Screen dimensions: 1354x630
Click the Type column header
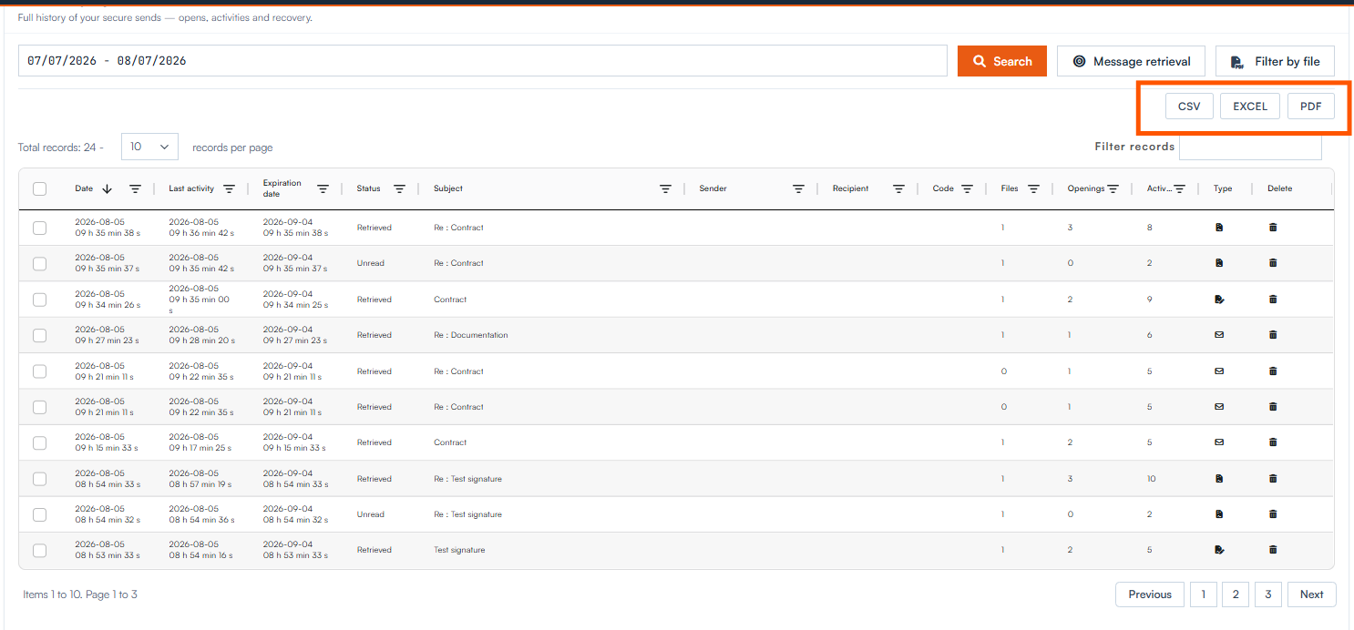[x=1223, y=188]
